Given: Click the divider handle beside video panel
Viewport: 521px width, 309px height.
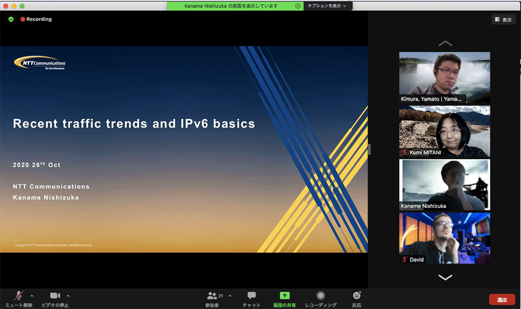Looking at the screenshot, I should 369,149.
